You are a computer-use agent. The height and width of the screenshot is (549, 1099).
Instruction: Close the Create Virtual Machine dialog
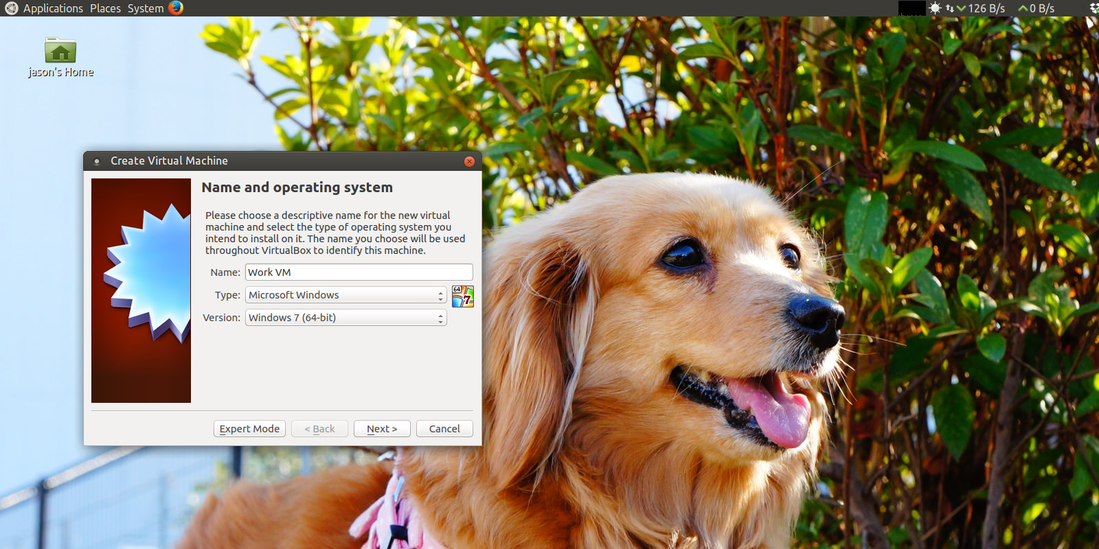(x=470, y=161)
